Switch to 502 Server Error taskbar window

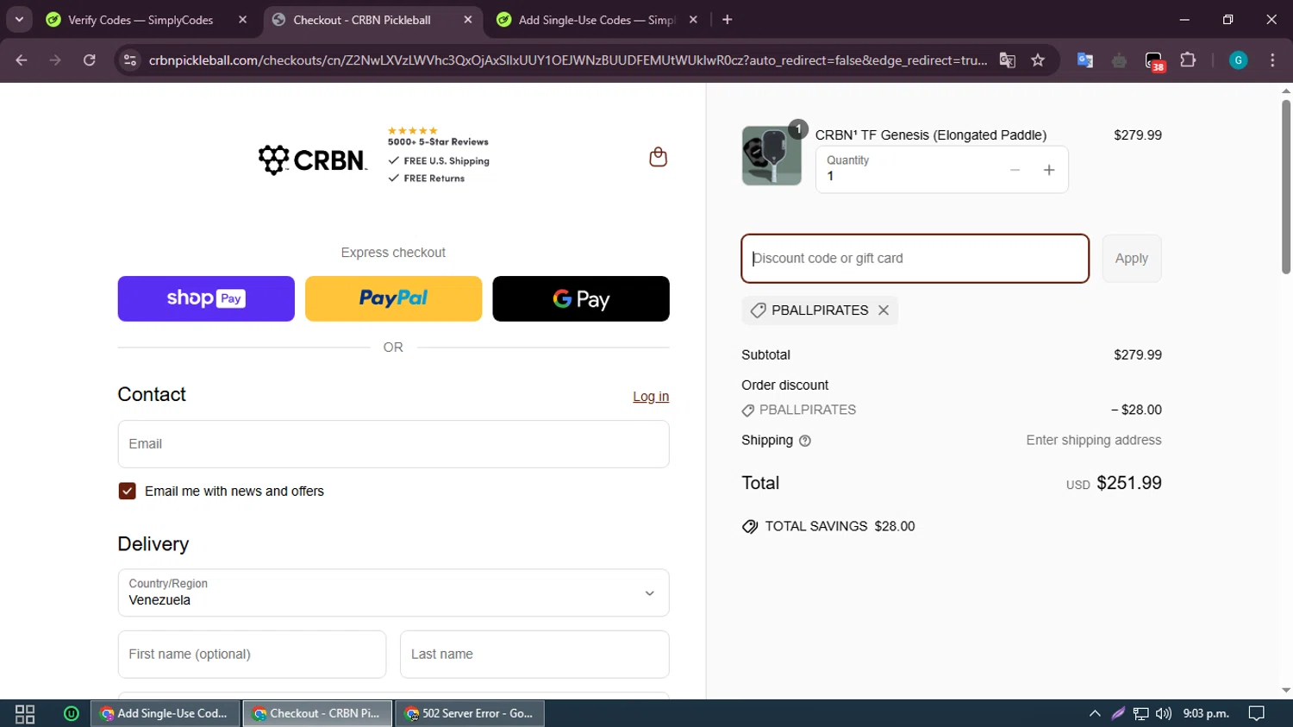[470, 714]
